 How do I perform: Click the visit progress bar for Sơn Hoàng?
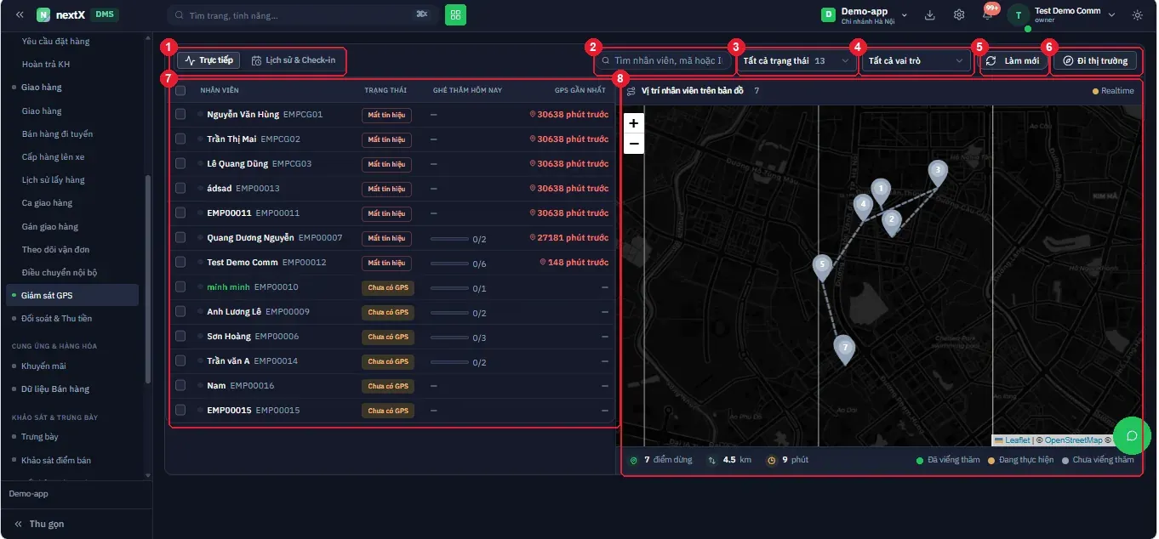(x=450, y=338)
